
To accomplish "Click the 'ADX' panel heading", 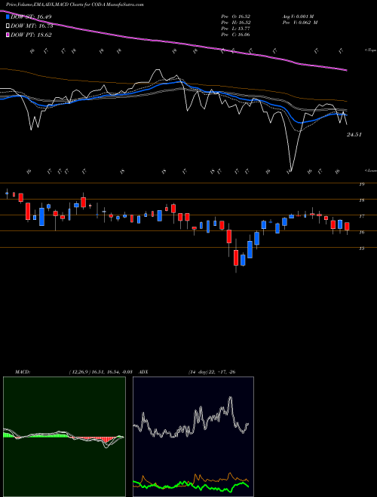I will [x=144, y=372].
